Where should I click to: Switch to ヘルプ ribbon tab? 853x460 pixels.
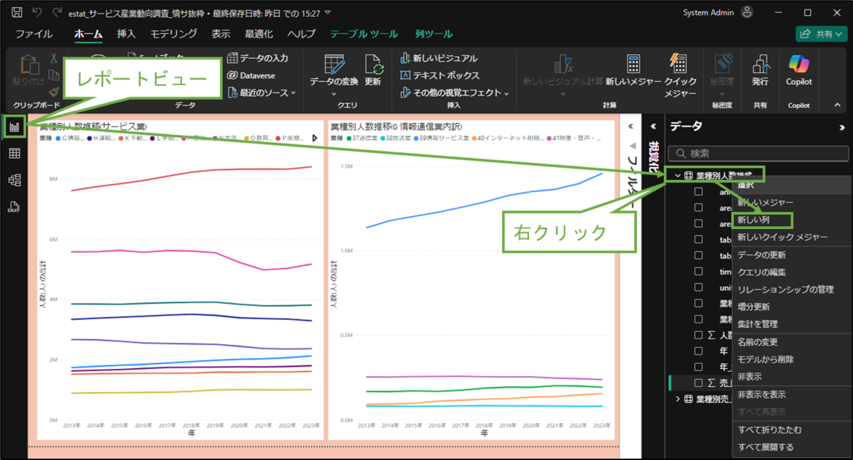click(301, 33)
